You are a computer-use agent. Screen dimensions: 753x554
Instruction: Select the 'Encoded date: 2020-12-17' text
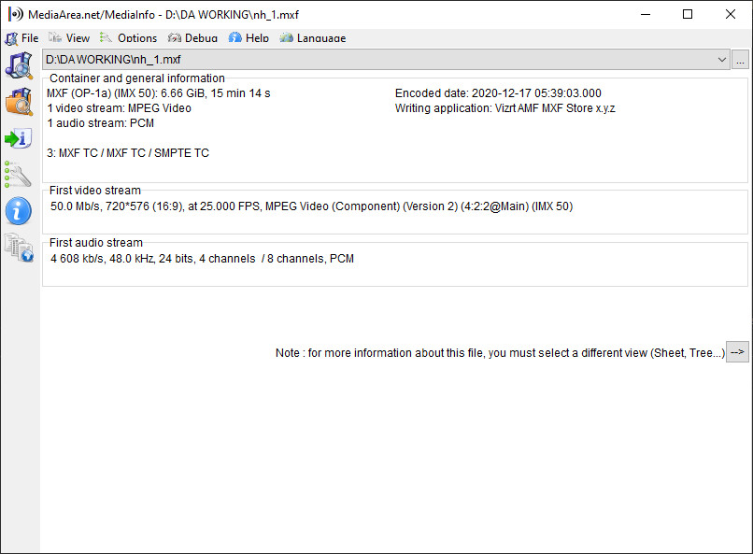(498, 93)
